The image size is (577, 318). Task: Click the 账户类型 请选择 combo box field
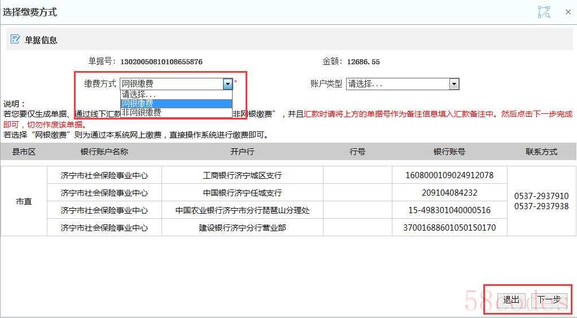click(397, 84)
